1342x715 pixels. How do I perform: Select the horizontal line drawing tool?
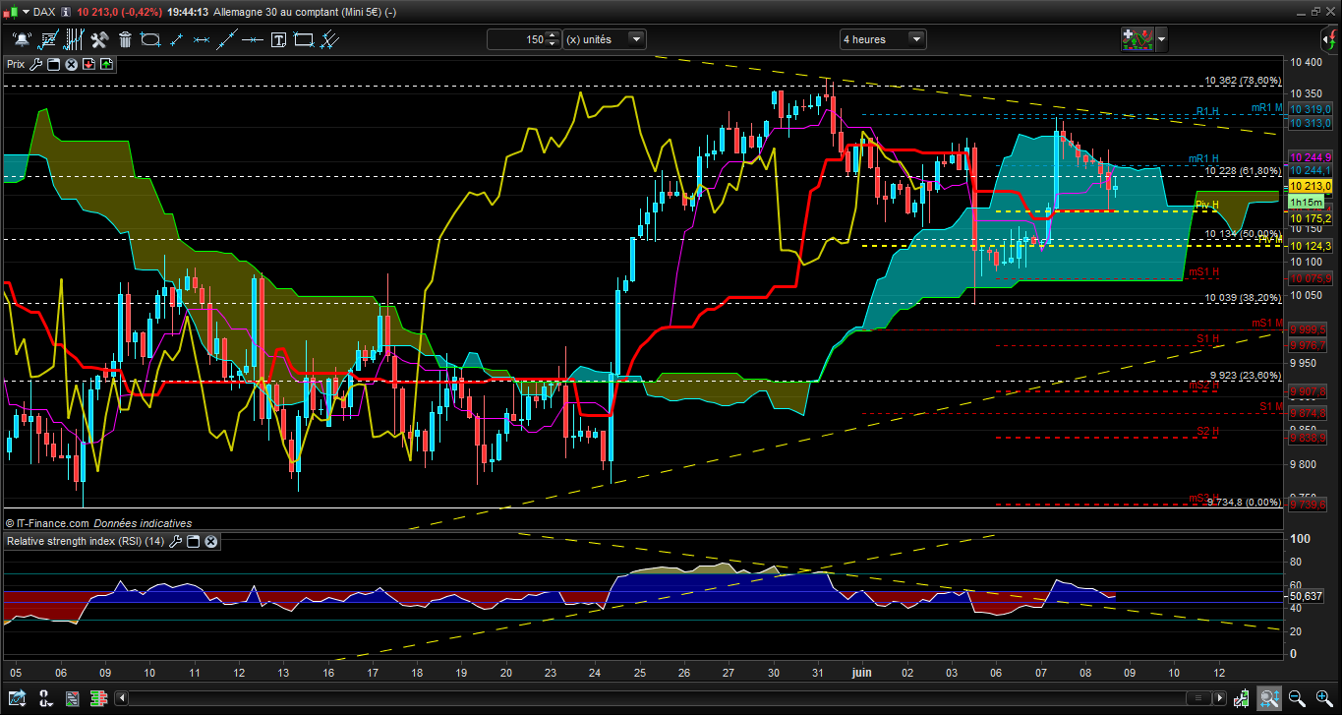point(253,39)
